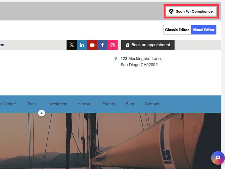Open the Investment menu item
Image resolution: width=225 pixels, height=169 pixels.
57,104
